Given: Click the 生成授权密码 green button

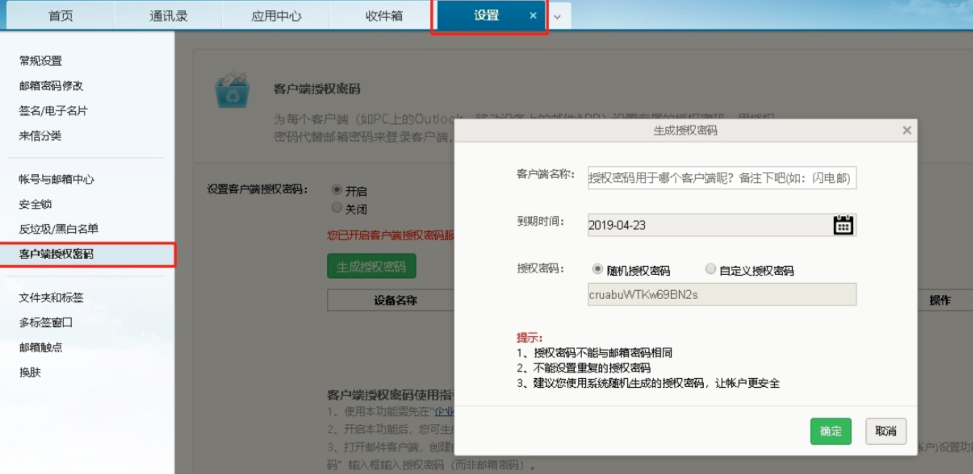Looking at the screenshot, I should point(371,266).
